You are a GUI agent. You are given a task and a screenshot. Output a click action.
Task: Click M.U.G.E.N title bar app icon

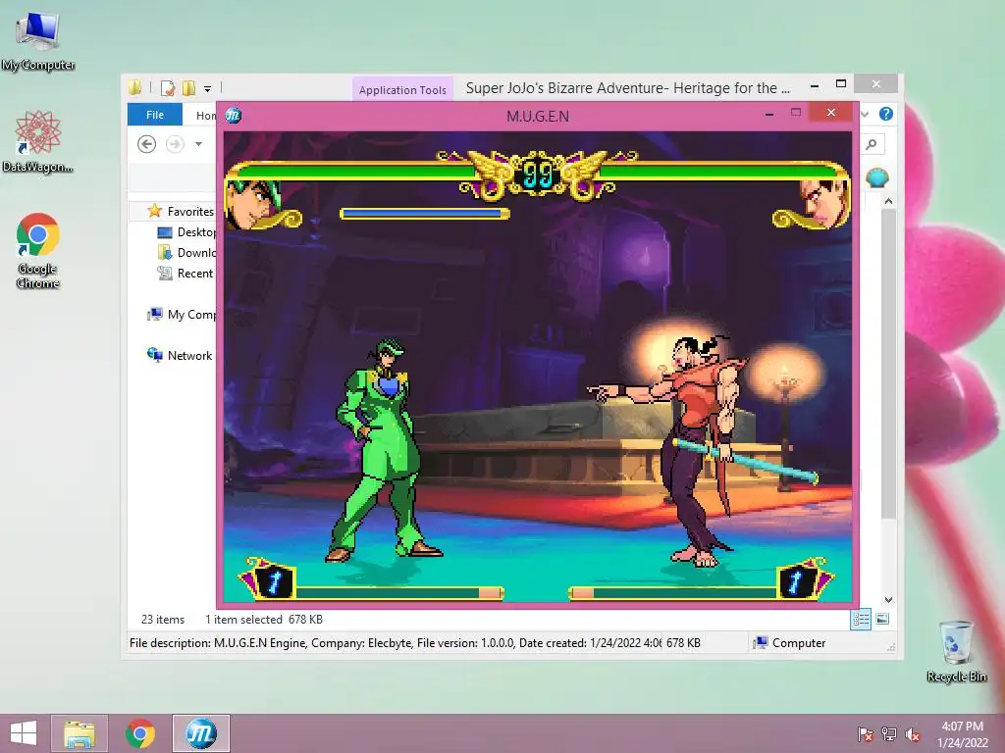pyautogui.click(x=234, y=116)
